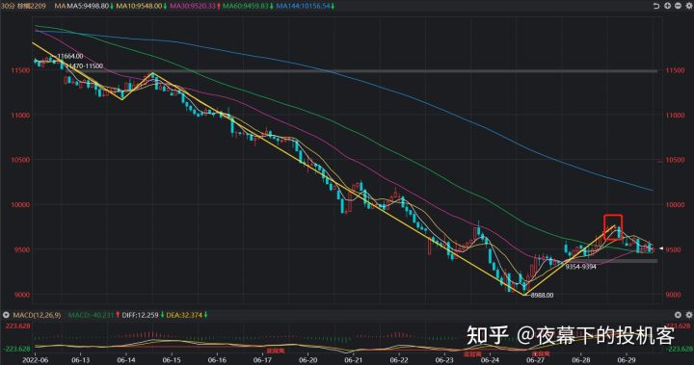Click the 06-20 date on the time axis
This screenshot has width=694, height=365.
tap(308, 360)
